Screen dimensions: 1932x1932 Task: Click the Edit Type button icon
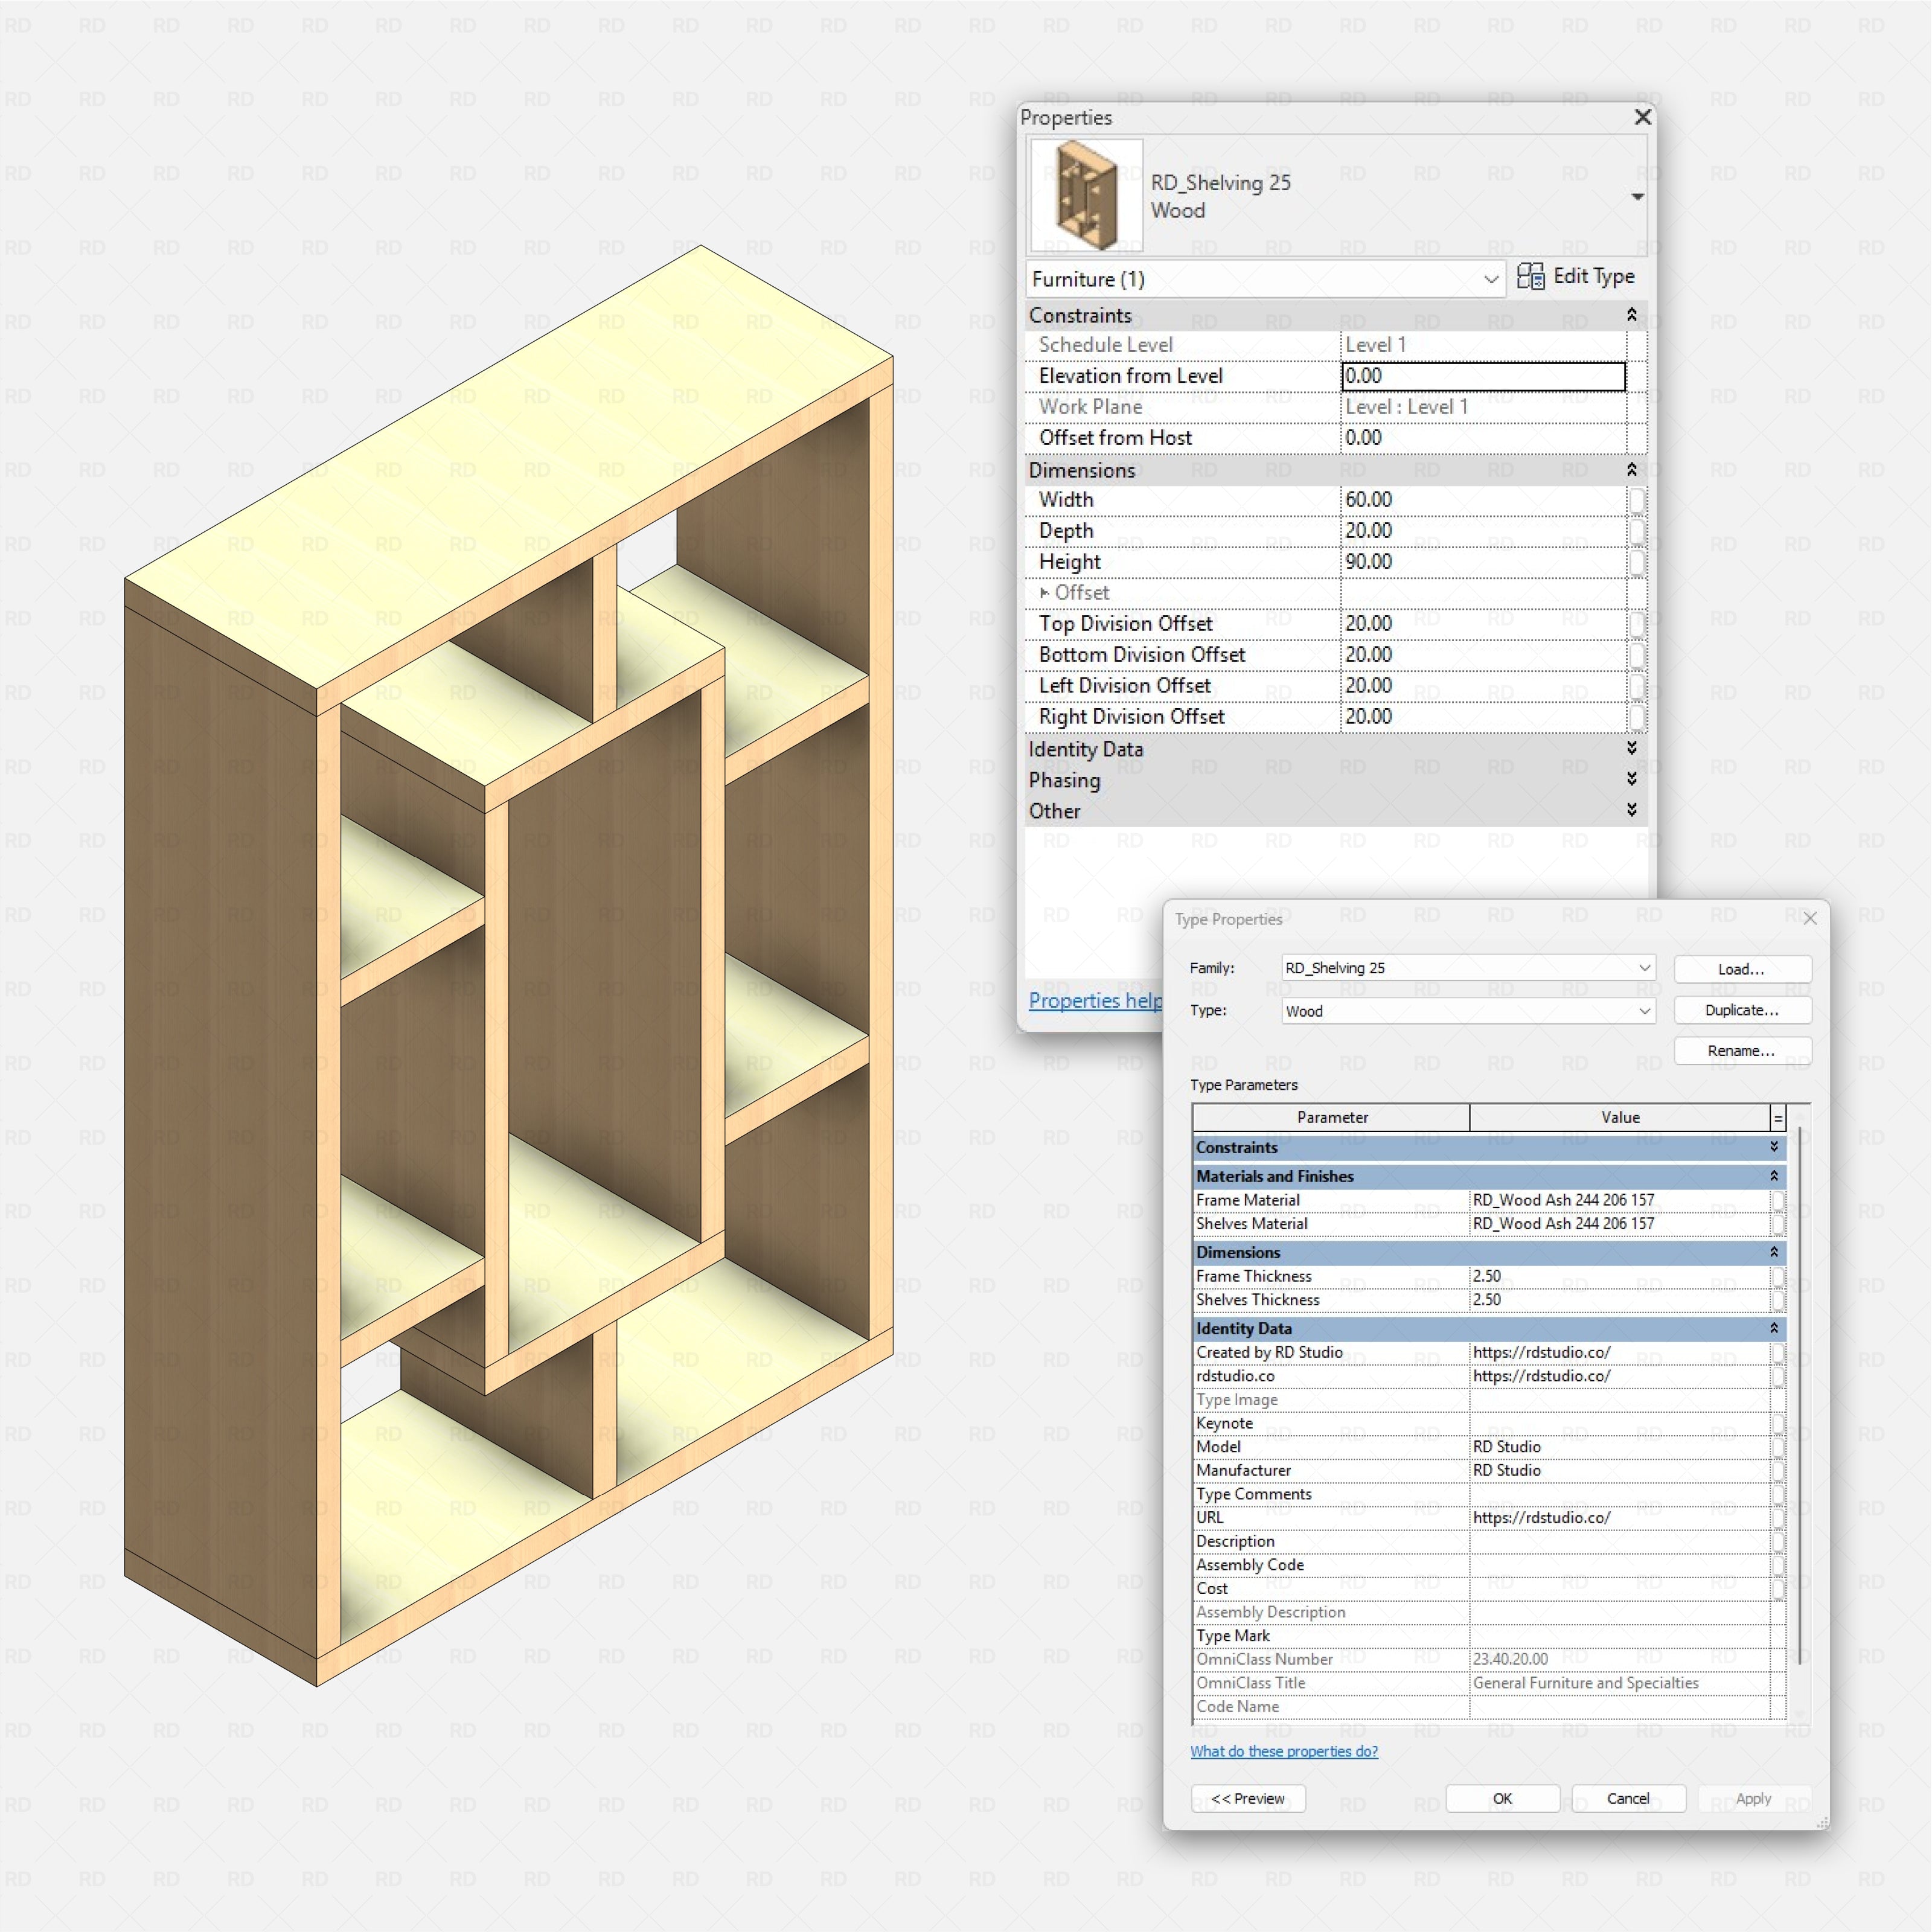(1530, 276)
